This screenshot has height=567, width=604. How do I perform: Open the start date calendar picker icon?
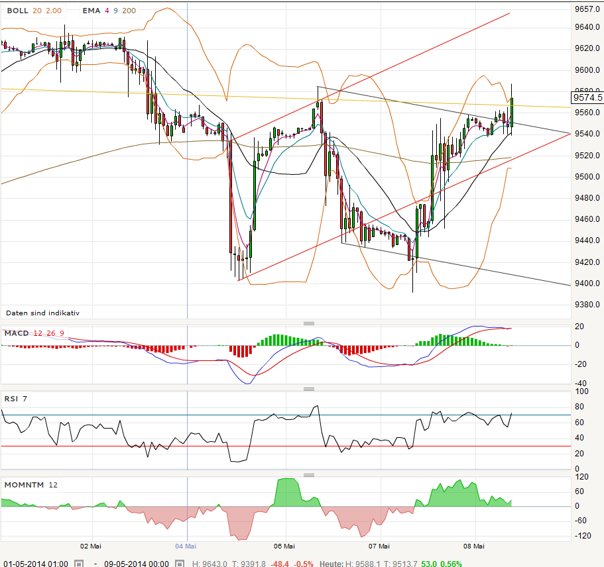tap(79, 564)
